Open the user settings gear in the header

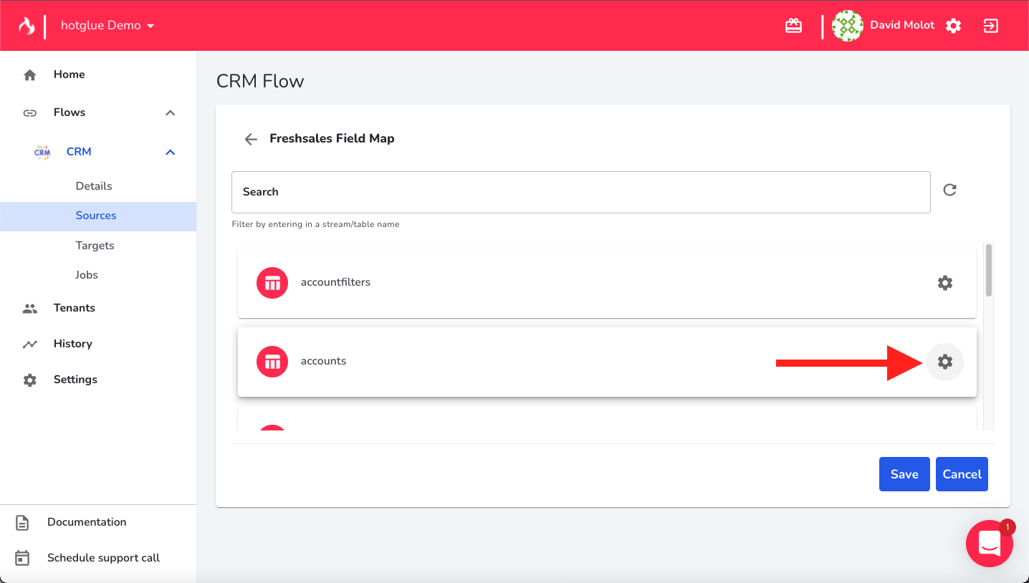(953, 26)
